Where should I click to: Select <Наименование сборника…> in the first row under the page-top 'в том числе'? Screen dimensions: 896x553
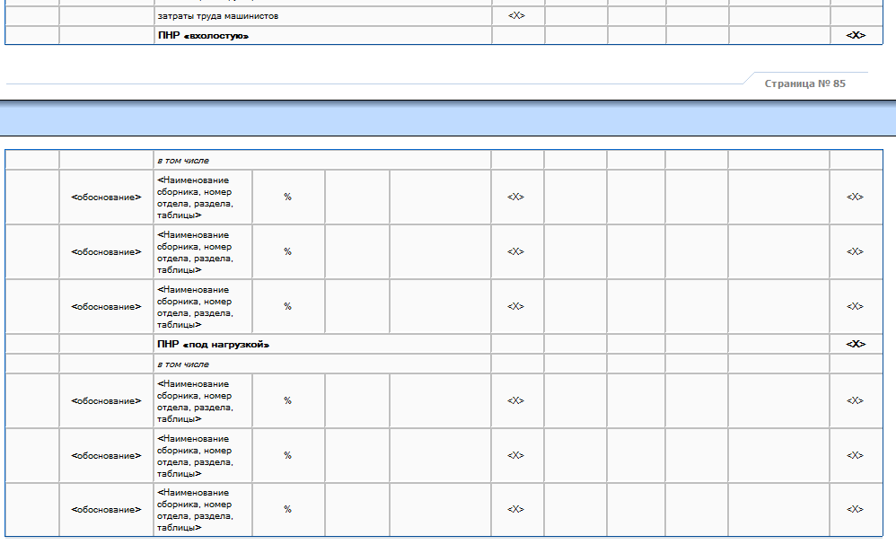(195, 197)
